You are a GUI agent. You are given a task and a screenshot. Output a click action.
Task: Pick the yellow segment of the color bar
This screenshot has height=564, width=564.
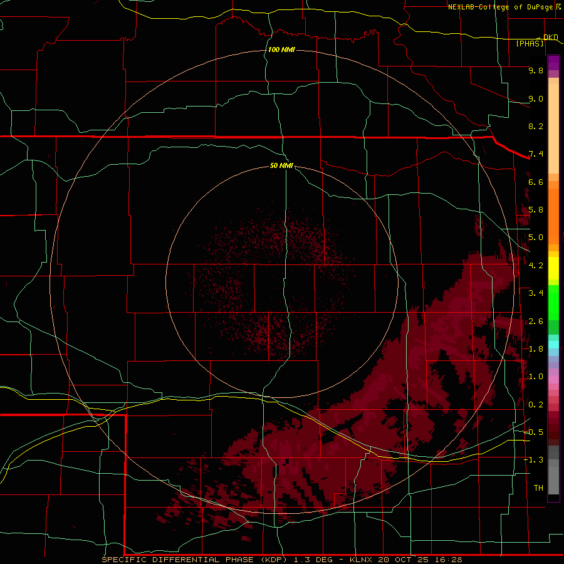pos(553,268)
